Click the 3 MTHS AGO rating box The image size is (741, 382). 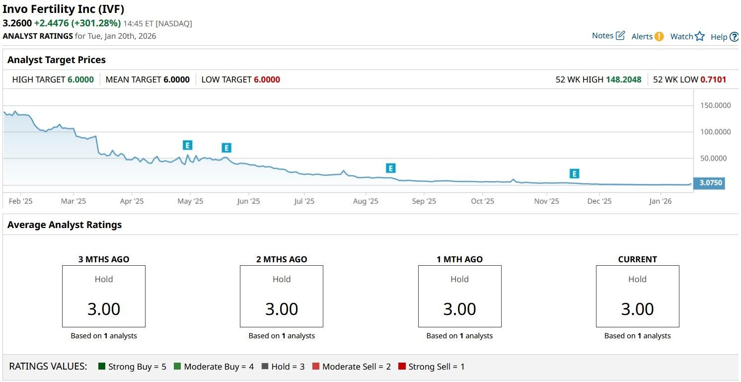pyautogui.click(x=104, y=296)
